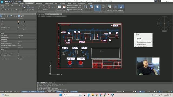Screen dimensions: 173x97
Task: Click the compass view navigator in the viewport
Action: pos(164,23)
